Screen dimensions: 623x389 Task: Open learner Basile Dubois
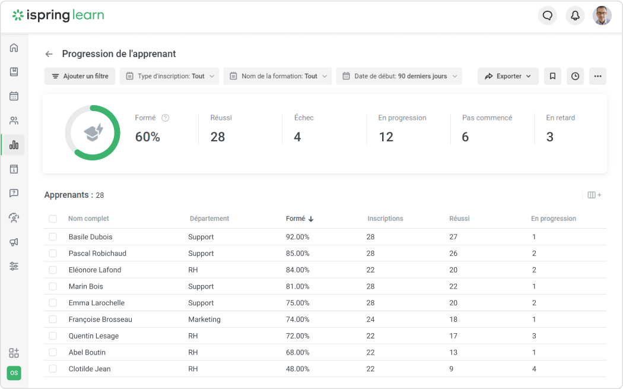[x=91, y=236]
